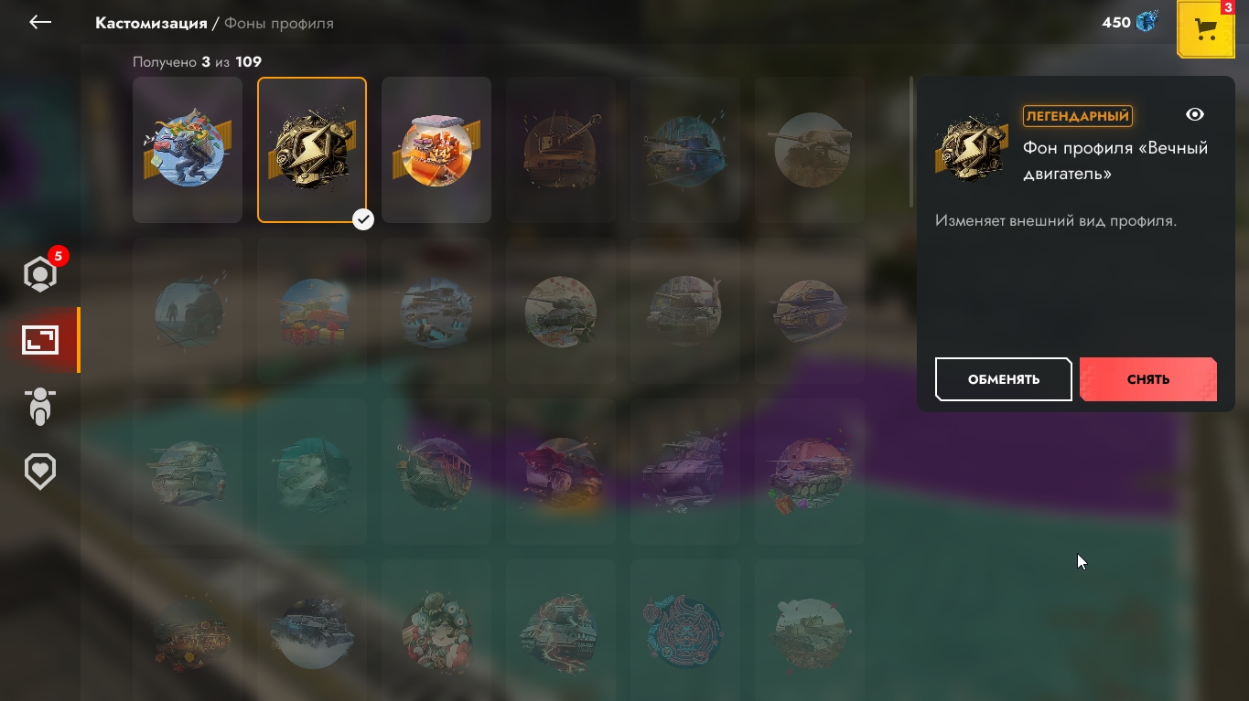This screenshot has width=1249, height=701.
Task: Go back with the left arrow
Action: click(39, 22)
